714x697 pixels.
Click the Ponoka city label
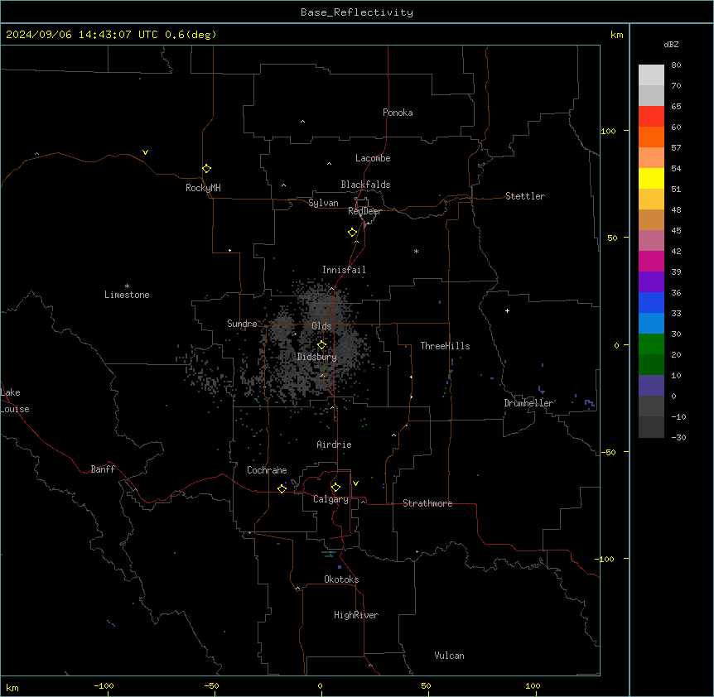tap(398, 113)
